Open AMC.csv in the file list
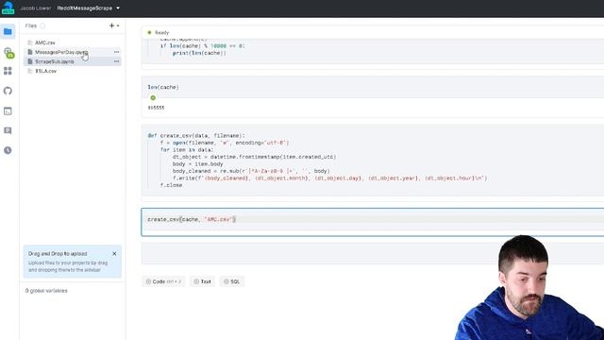The width and height of the screenshot is (604, 340). point(45,42)
